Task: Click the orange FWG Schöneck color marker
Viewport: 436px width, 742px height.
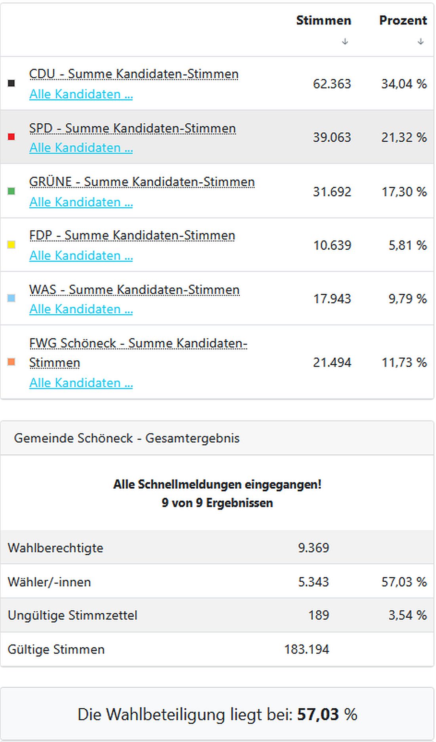Action: point(12,362)
